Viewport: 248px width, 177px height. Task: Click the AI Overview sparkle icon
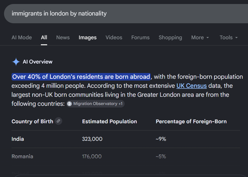coord(16,62)
